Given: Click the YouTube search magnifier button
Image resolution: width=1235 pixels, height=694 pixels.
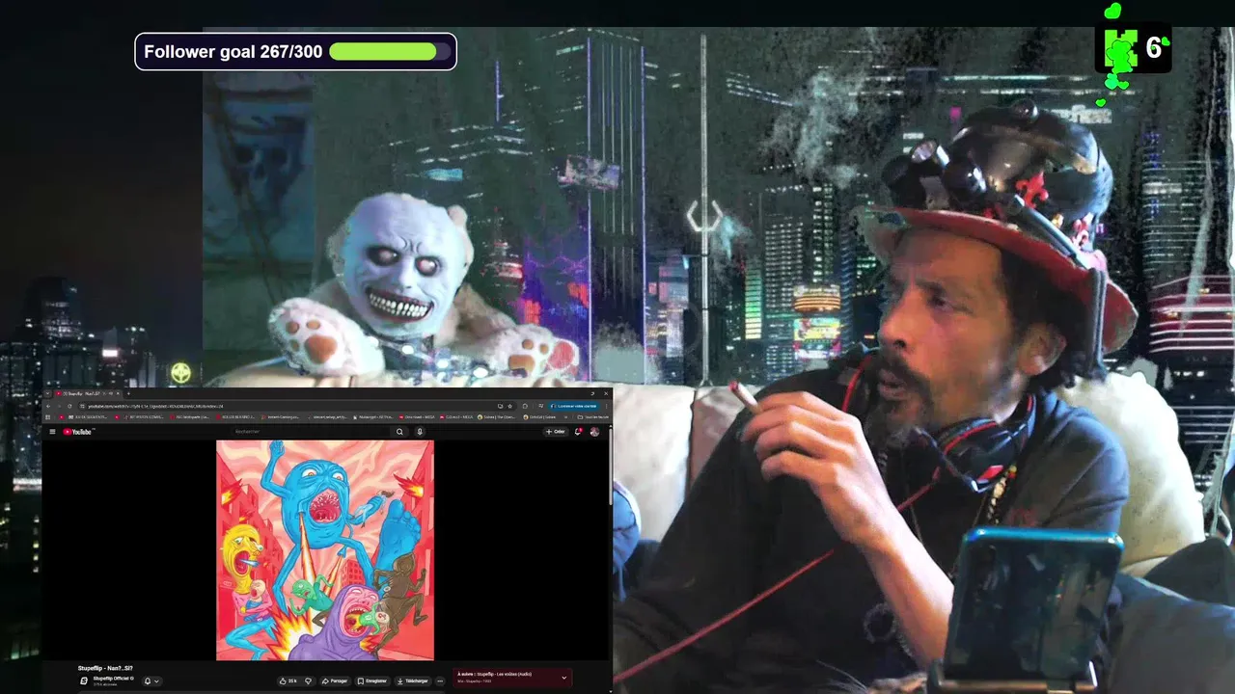Looking at the screenshot, I should [x=399, y=432].
